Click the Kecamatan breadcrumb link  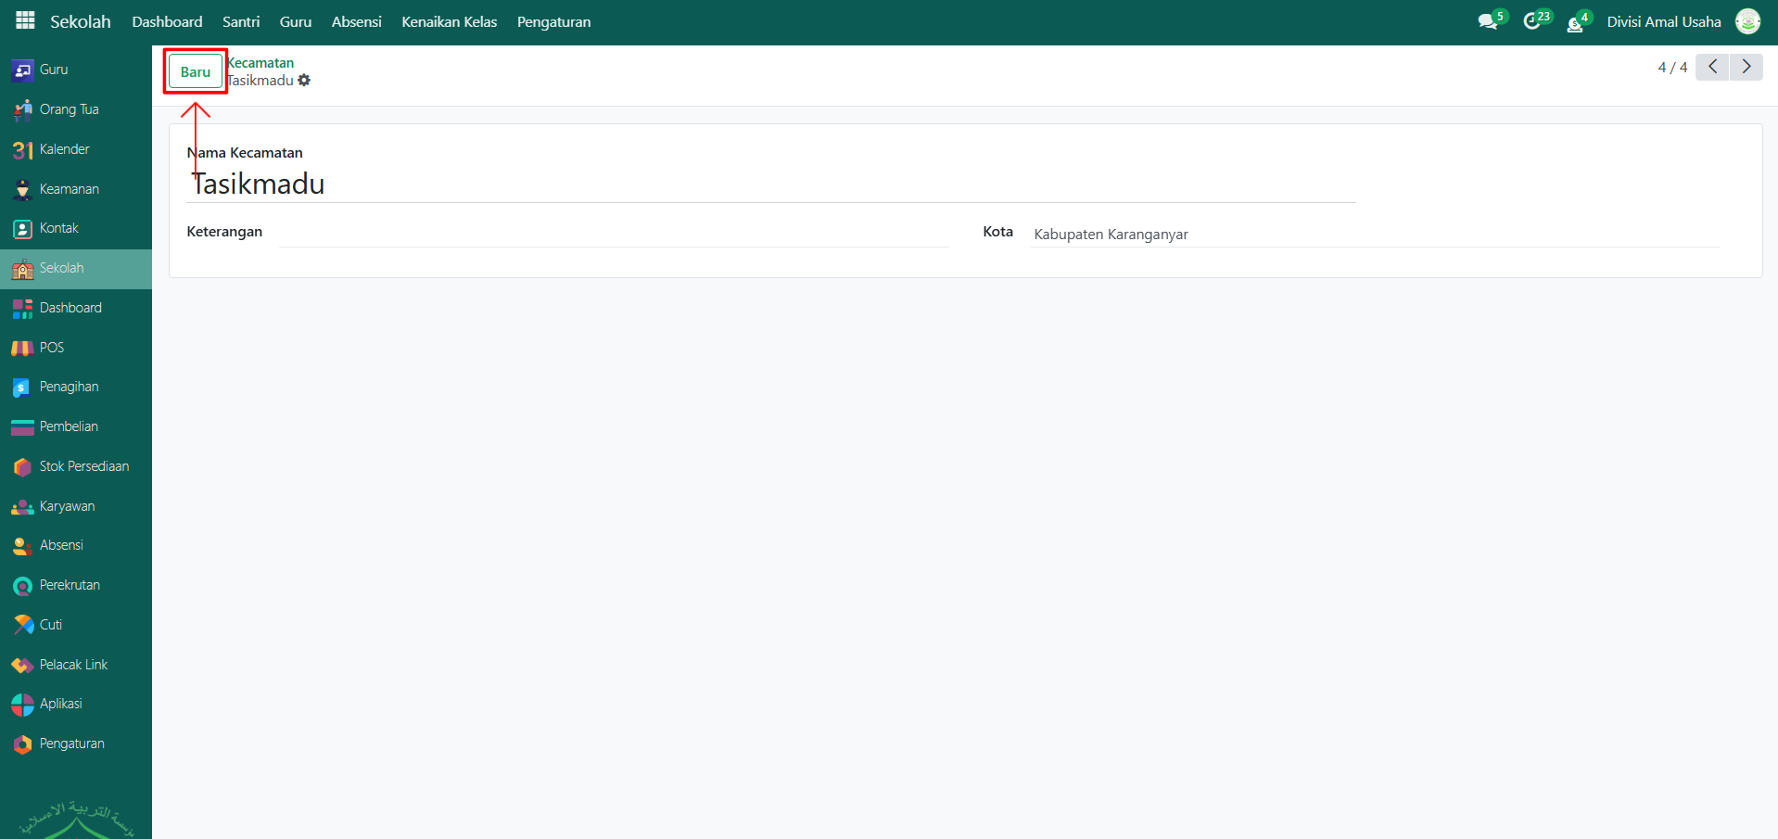click(261, 63)
